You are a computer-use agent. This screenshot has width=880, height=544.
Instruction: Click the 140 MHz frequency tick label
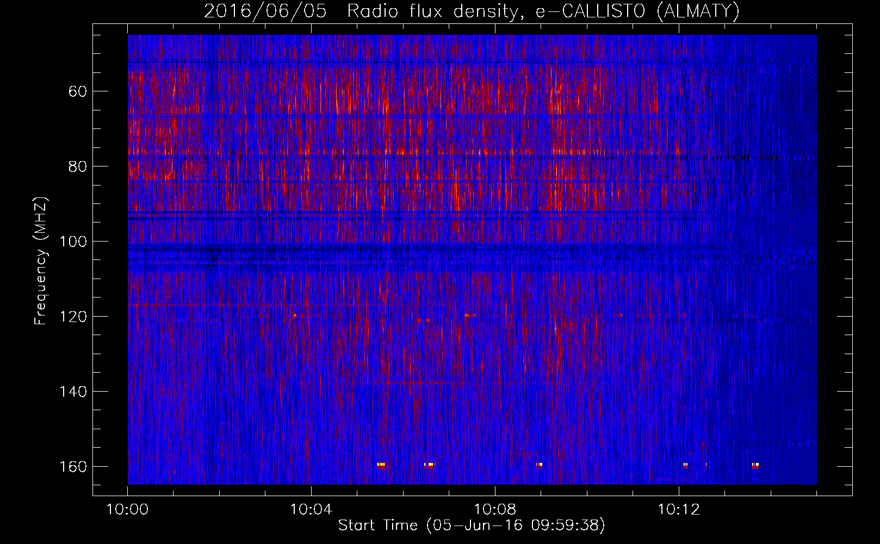tap(73, 391)
